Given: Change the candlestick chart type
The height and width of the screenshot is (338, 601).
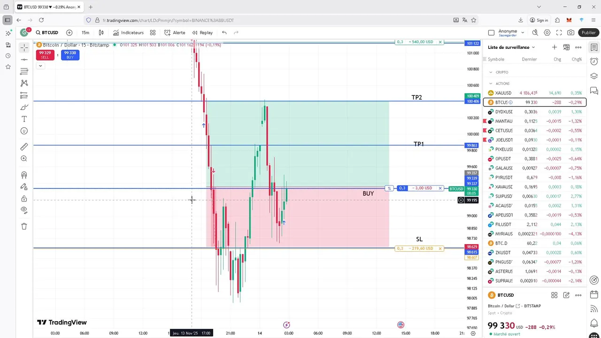Looking at the screenshot, I should tap(101, 32).
